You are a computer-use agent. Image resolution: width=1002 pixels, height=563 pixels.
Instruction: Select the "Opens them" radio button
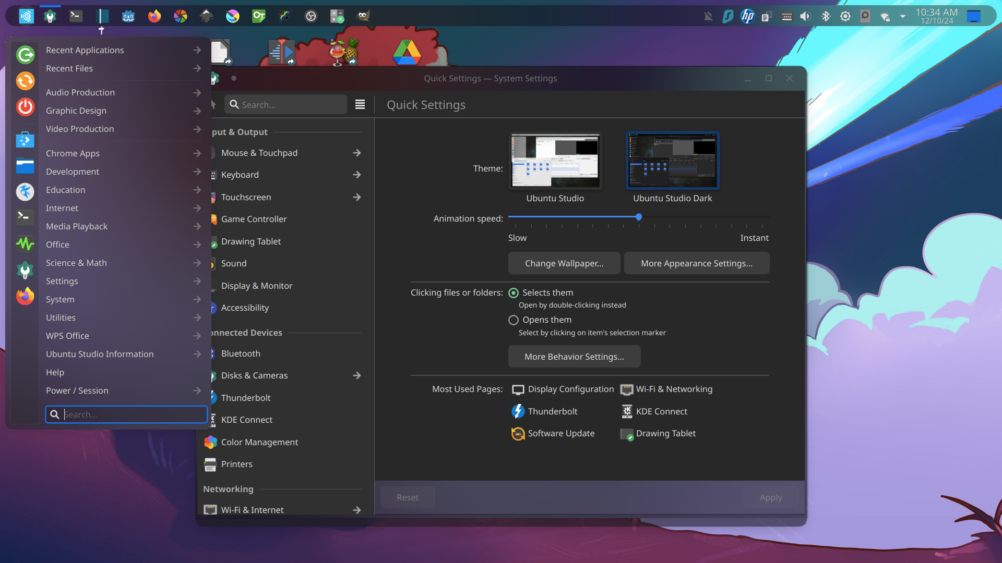coord(514,320)
